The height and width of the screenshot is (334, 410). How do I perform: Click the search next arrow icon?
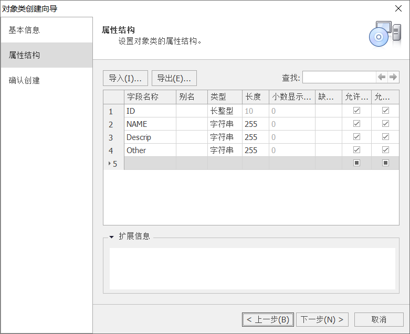[x=393, y=77]
